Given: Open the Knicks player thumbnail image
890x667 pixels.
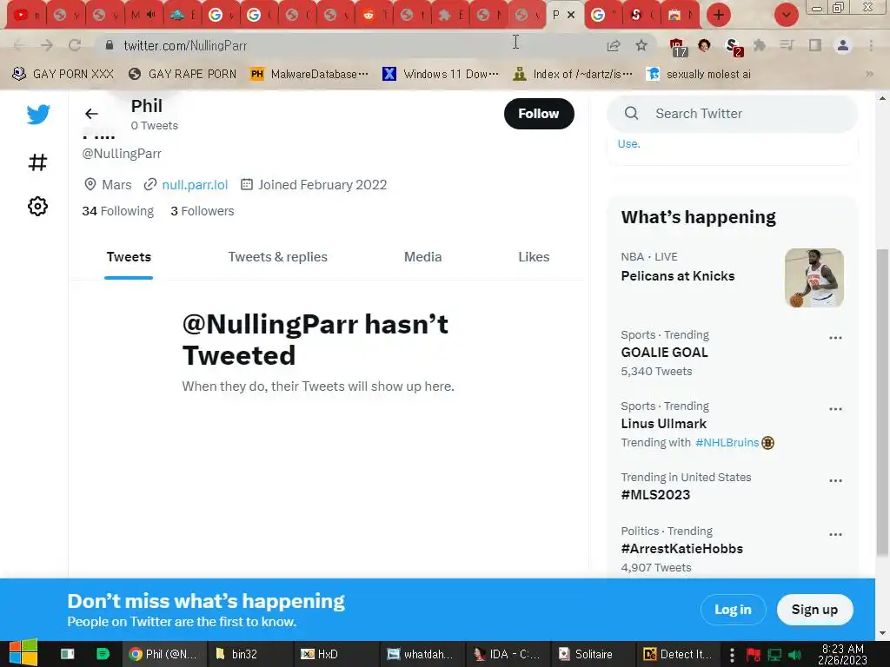Looking at the screenshot, I should pyautogui.click(x=814, y=278).
